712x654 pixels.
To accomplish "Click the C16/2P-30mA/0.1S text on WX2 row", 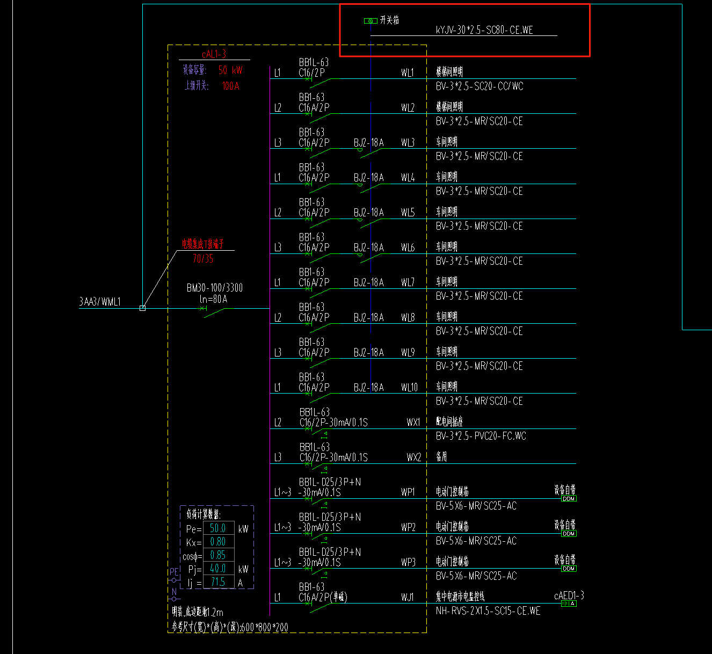I will coord(333,457).
